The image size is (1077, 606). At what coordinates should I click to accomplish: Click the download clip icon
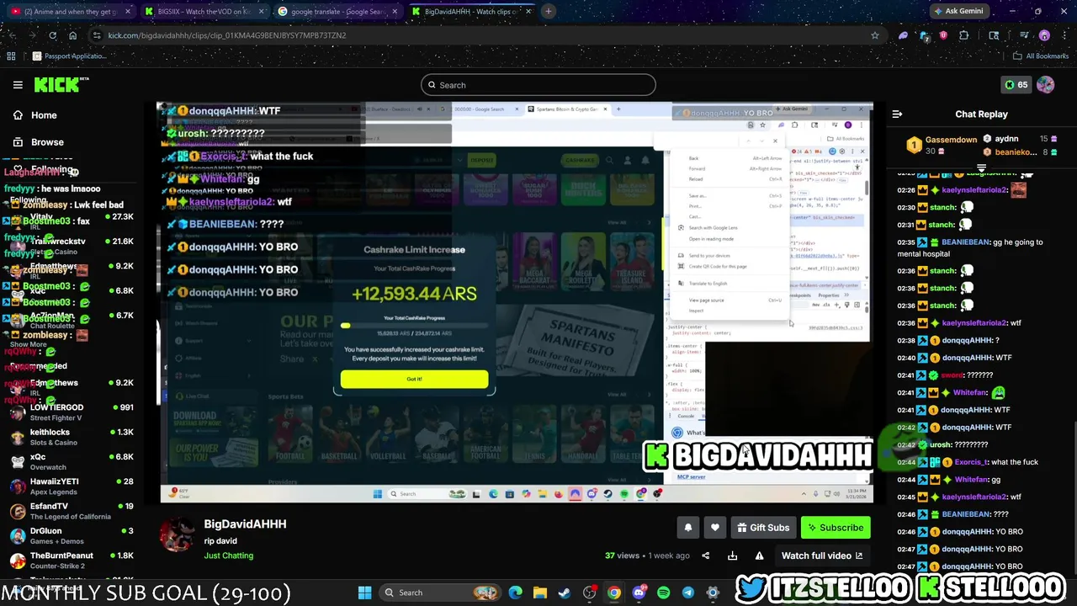click(732, 555)
